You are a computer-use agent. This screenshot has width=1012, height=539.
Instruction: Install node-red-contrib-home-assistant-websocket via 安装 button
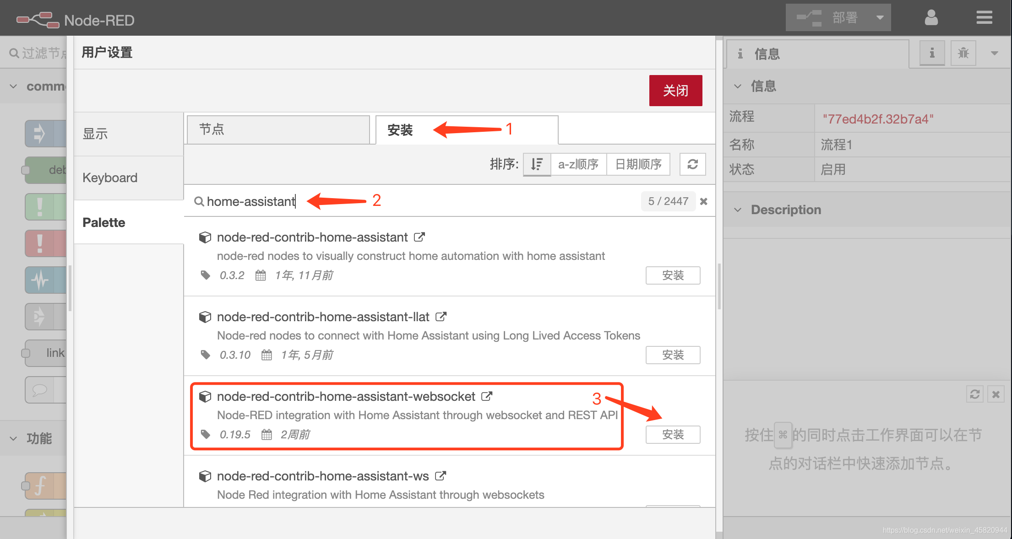pos(672,435)
